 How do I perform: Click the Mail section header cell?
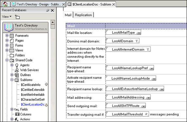(86, 26)
